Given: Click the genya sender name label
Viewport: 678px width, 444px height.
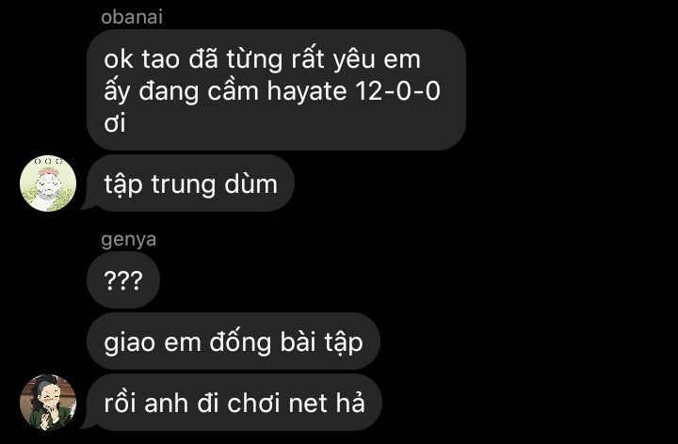Looking at the screenshot, I should [x=128, y=240].
